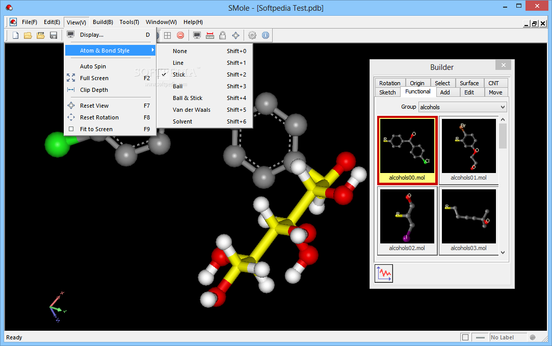Open a file using the folder icon
Viewport: 552px width, 346px height.
(x=28, y=35)
